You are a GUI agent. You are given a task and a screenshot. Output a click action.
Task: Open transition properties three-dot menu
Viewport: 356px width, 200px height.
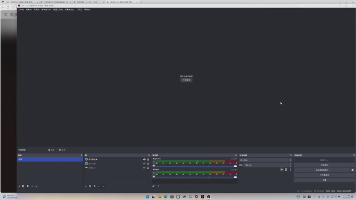click(x=290, y=170)
